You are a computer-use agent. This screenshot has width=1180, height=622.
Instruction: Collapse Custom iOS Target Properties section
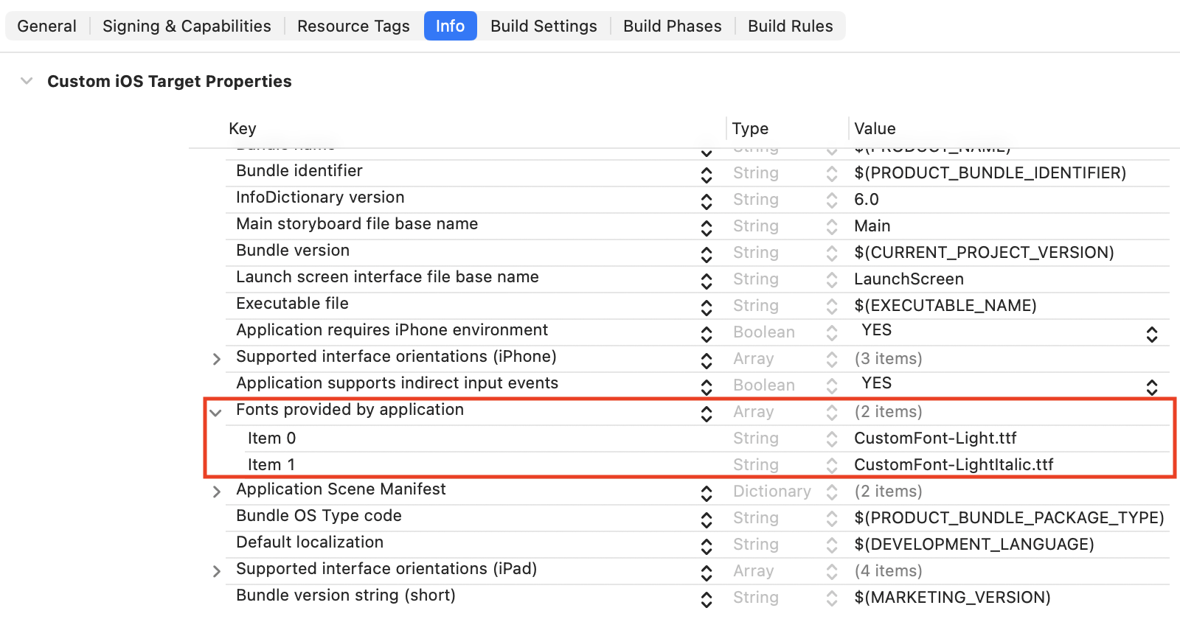(x=27, y=81)
